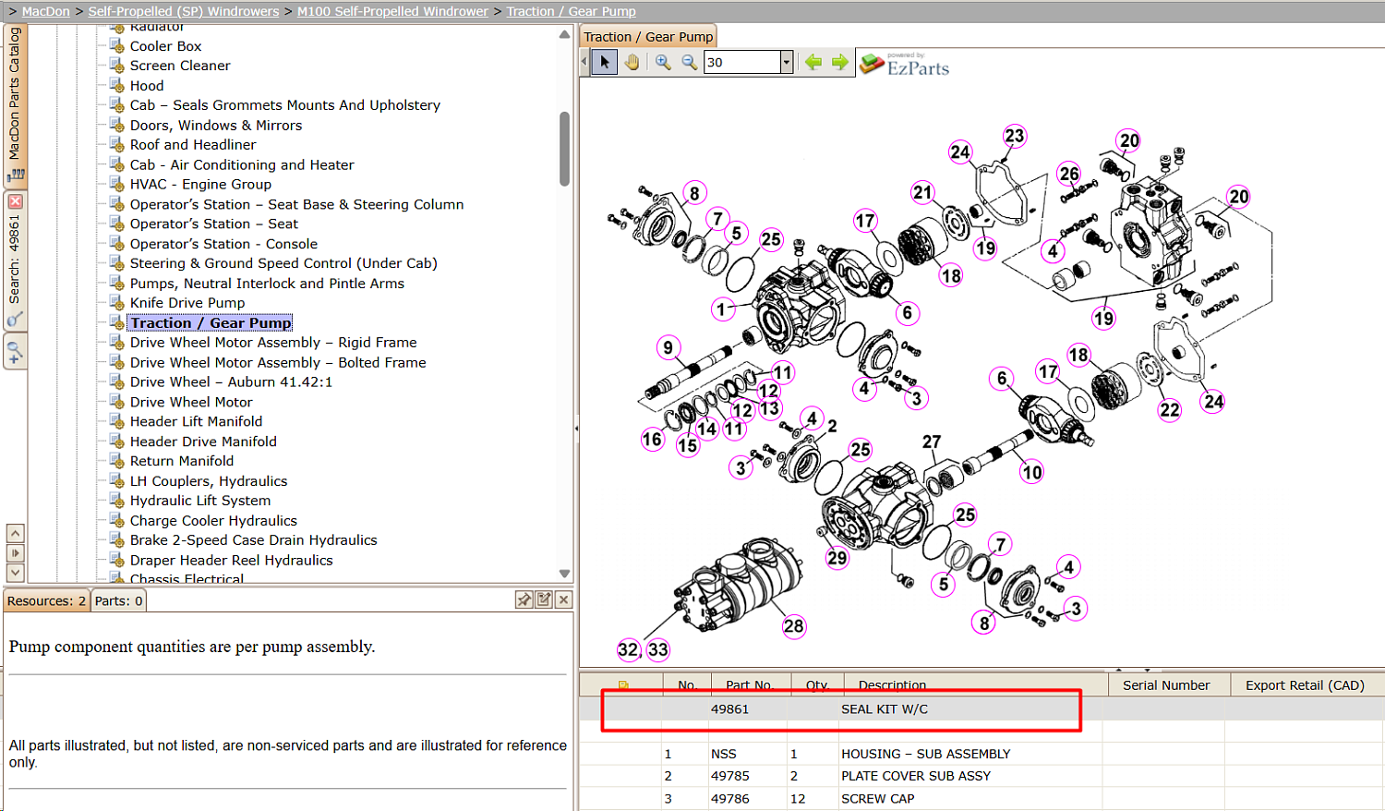Select the SEAL KIT W/C row description
1385x811 pixels.
click(x=885, y=709)
